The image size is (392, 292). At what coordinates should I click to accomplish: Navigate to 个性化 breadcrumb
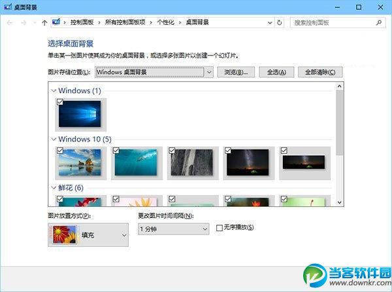click(165, 22)
